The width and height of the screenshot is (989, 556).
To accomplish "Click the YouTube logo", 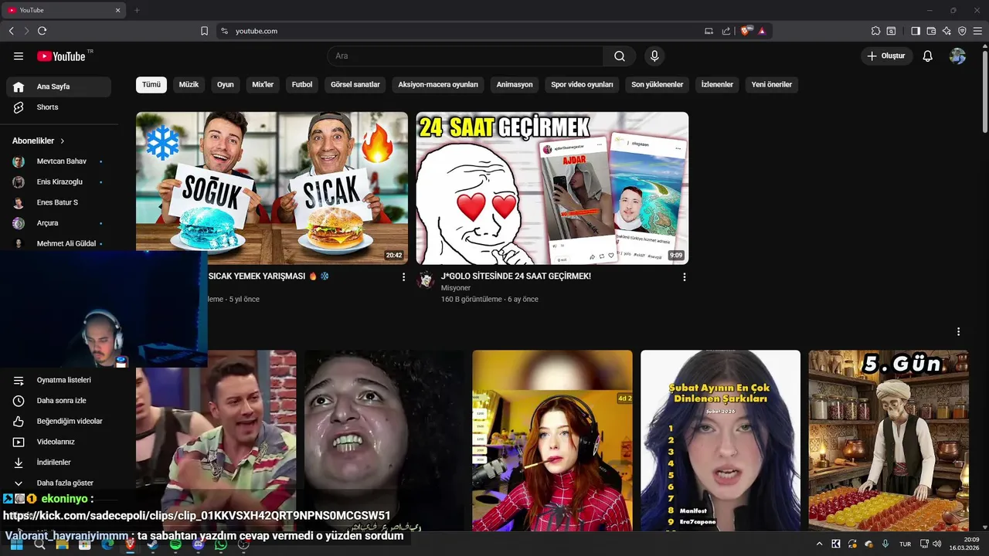I will 61,56.
